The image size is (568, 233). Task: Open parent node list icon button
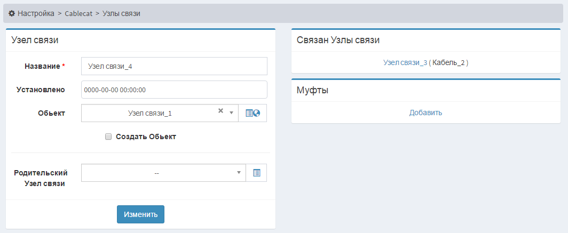tap(256, 173)
